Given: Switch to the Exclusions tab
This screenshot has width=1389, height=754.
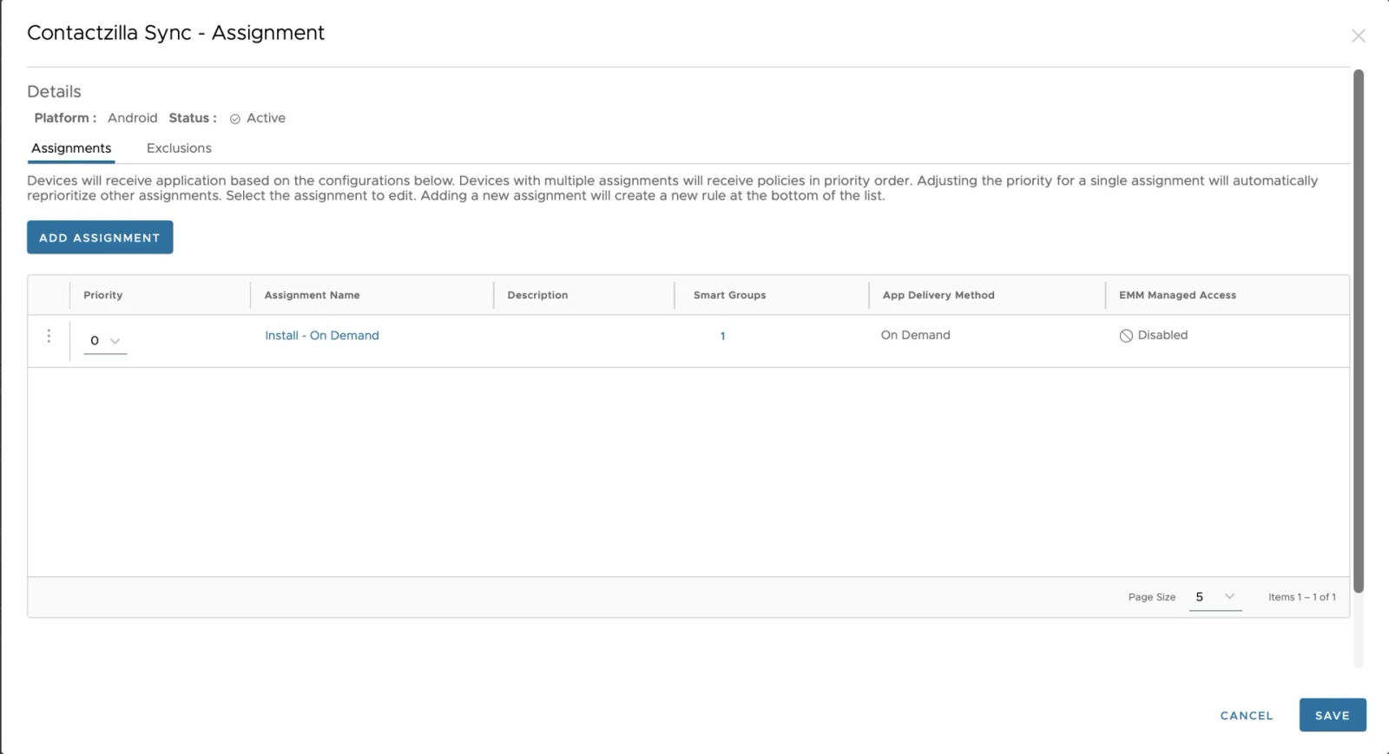Looking at the screenshot, I should click(x=179, y=148).
